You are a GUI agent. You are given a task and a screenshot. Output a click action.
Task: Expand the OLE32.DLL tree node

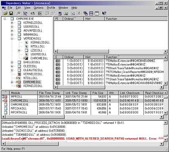point(12,66)
